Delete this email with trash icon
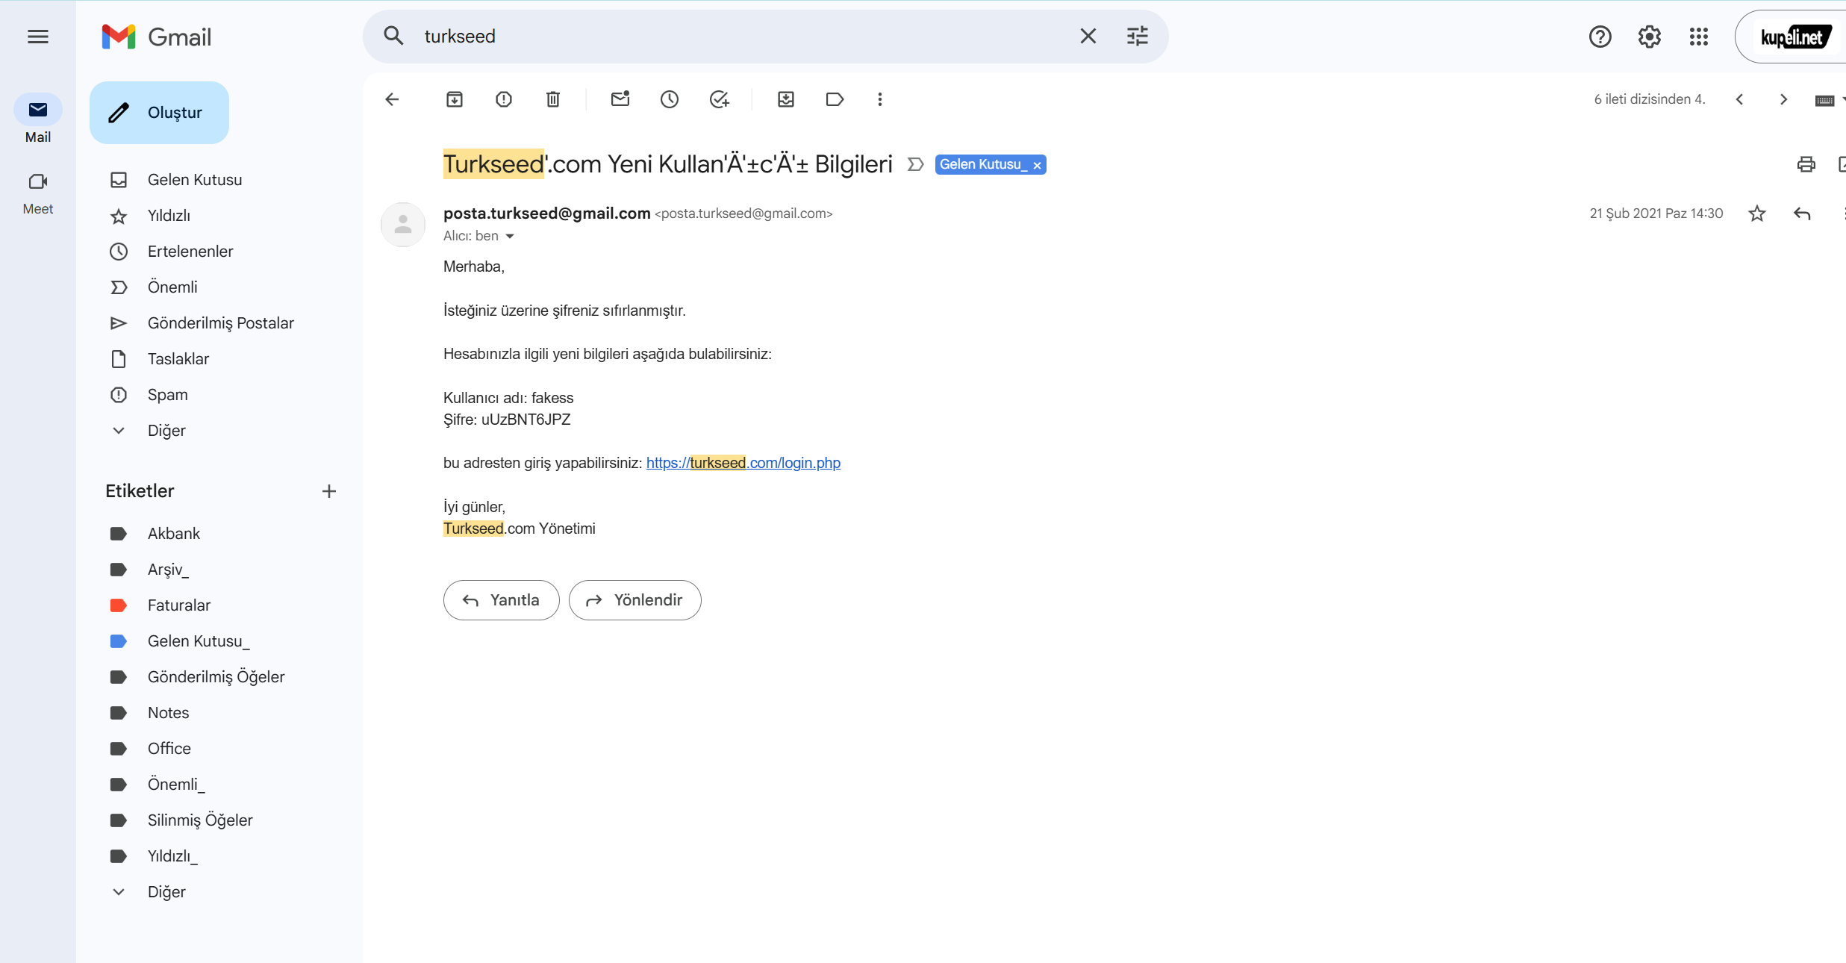Screen dimensions: 1846x963 (553, 99)
